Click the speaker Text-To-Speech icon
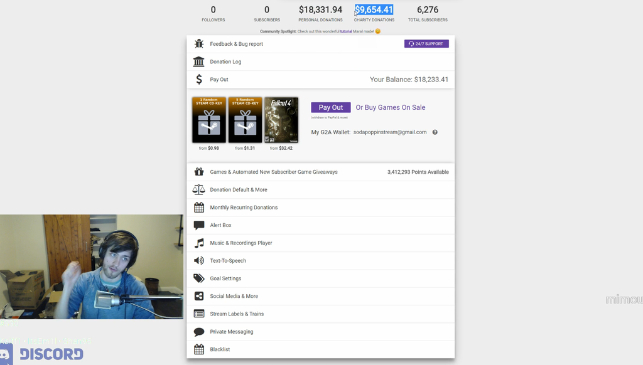Image resolution: width=643 pixels, height=365 pixels. [x=199, y=260]
